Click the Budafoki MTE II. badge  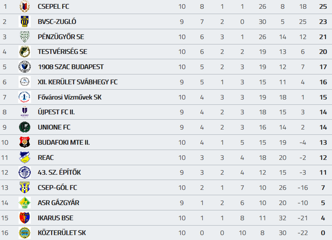(x=25, y=142)
